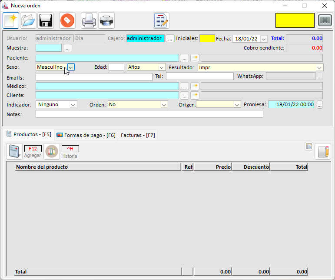Click the small list icon above product table

point(309,146)
